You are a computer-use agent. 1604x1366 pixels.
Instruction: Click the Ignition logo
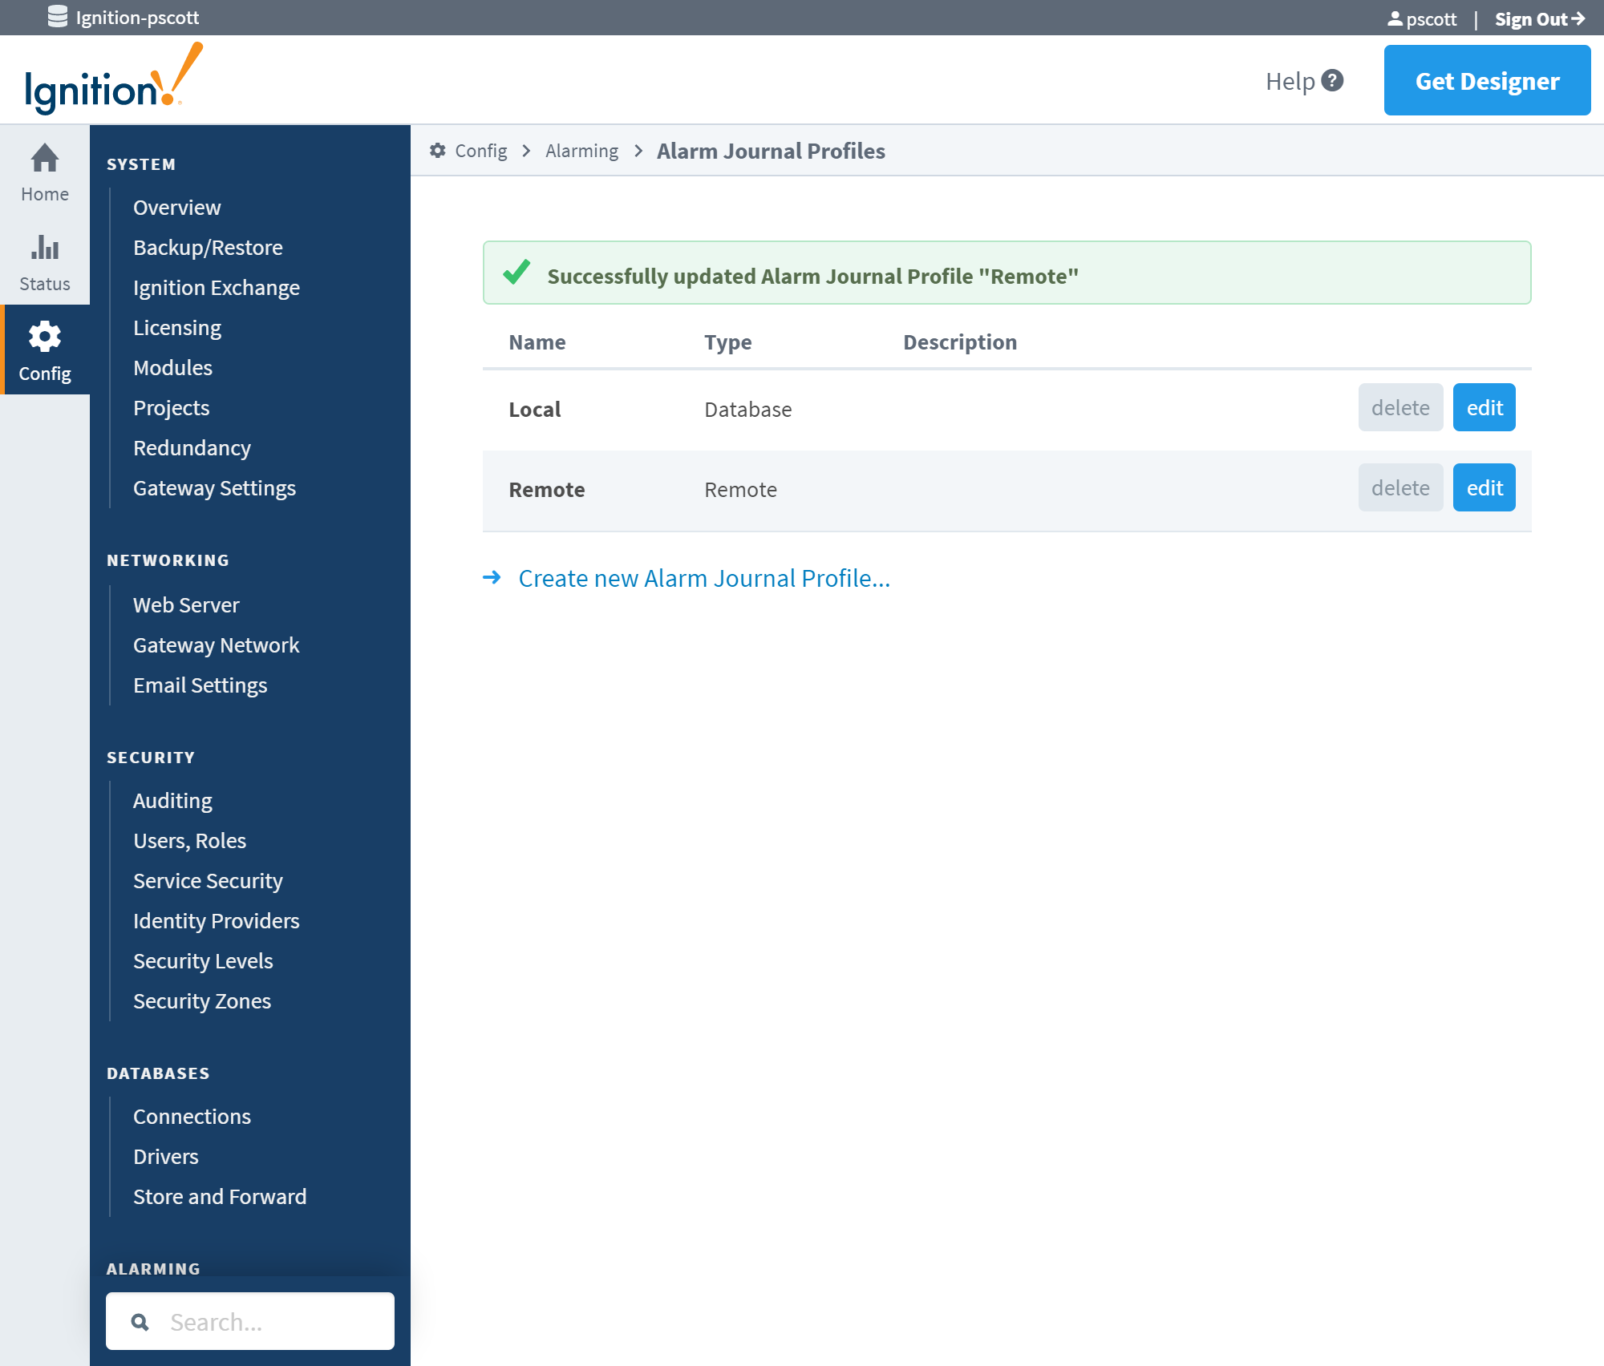114,79
